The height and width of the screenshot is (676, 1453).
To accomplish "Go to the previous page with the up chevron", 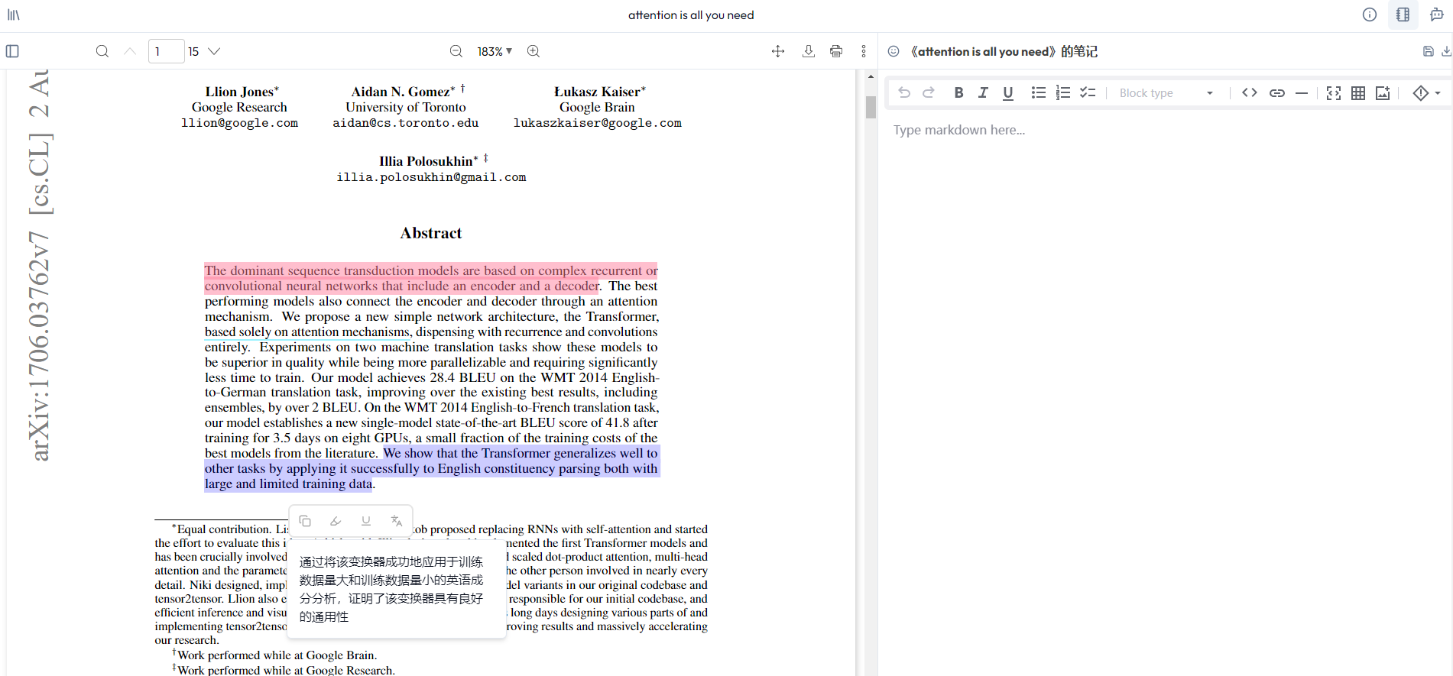I will click(x=130, y=51).
